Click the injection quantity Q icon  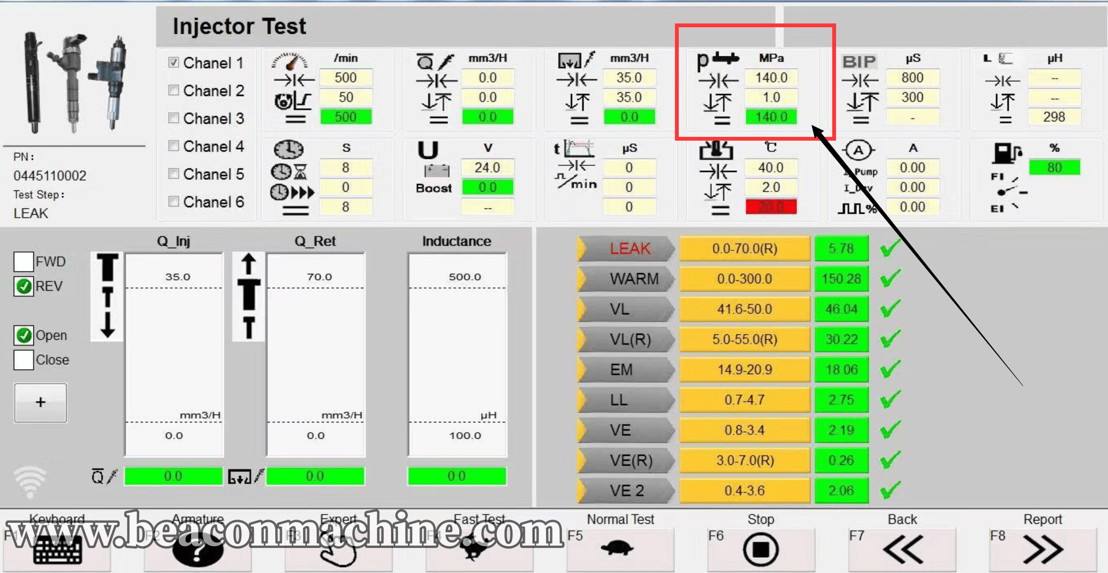coord(435,61)
